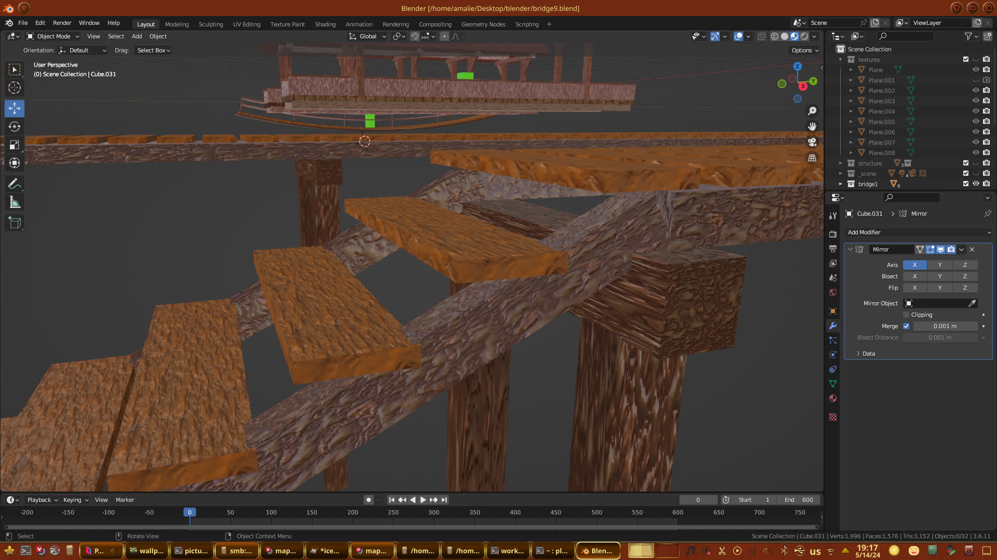The height and width of the screenshot is (560, 997).
Task: Select the Annotate pencil tool
Action: coord(15,184)
